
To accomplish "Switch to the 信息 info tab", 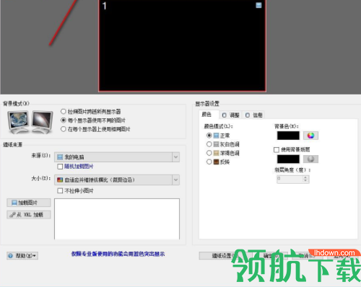I will click(x=253, y=115).
